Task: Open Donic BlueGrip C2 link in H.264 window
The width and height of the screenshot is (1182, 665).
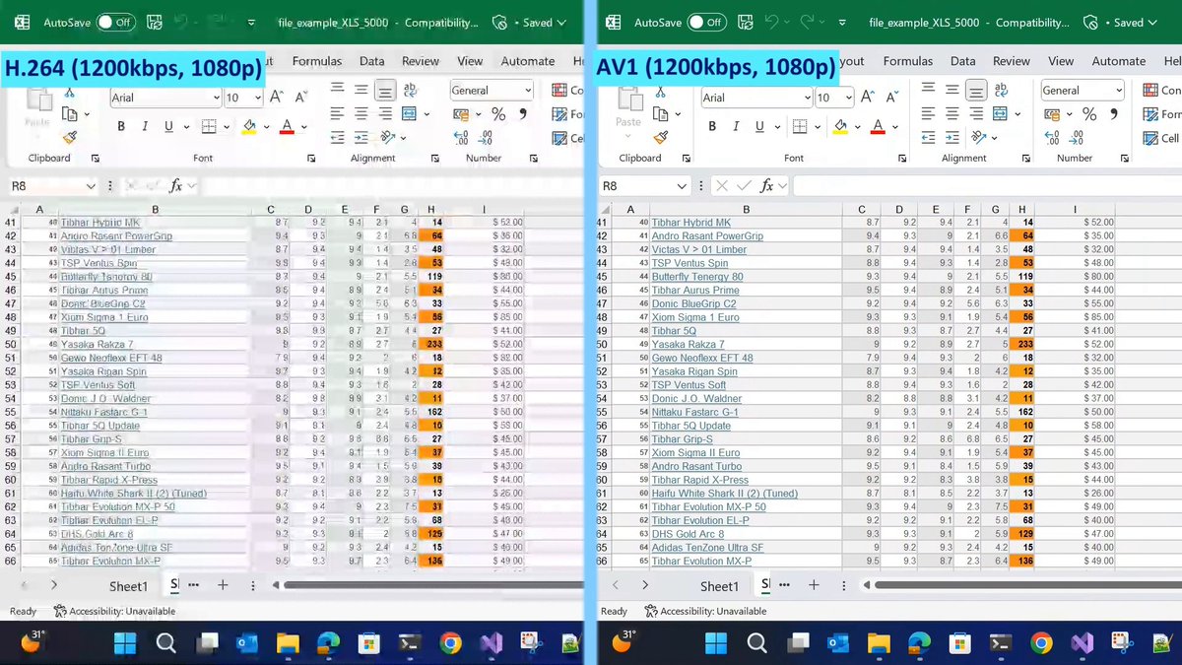Action: point(103,304)
